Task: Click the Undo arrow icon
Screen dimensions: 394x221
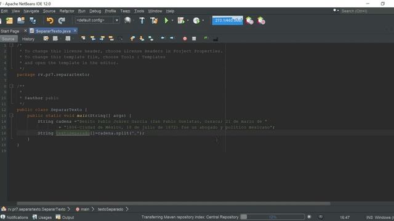Action: [50, 20]
